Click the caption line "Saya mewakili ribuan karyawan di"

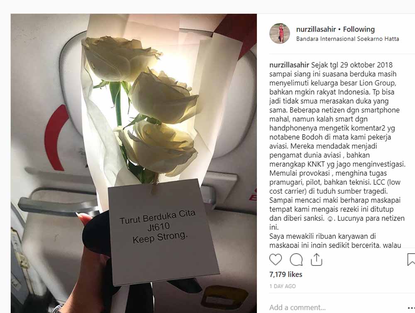322,236
